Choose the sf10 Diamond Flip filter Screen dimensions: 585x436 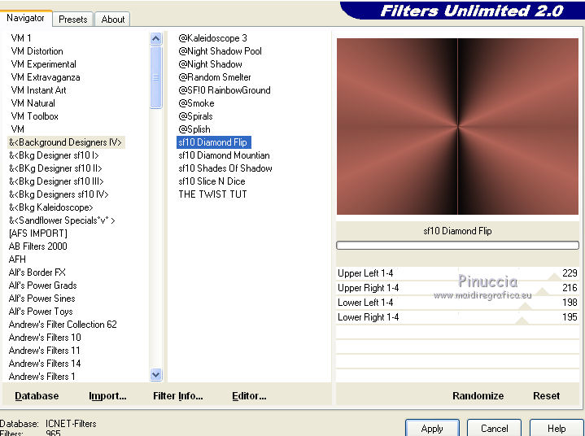(213, 142)
